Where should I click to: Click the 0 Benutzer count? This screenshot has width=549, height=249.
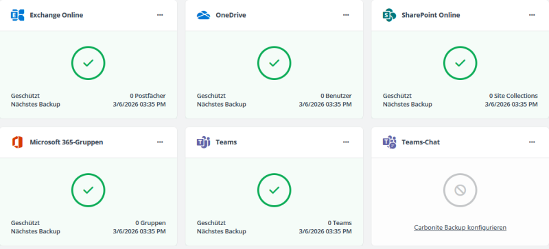pos(336,96)
